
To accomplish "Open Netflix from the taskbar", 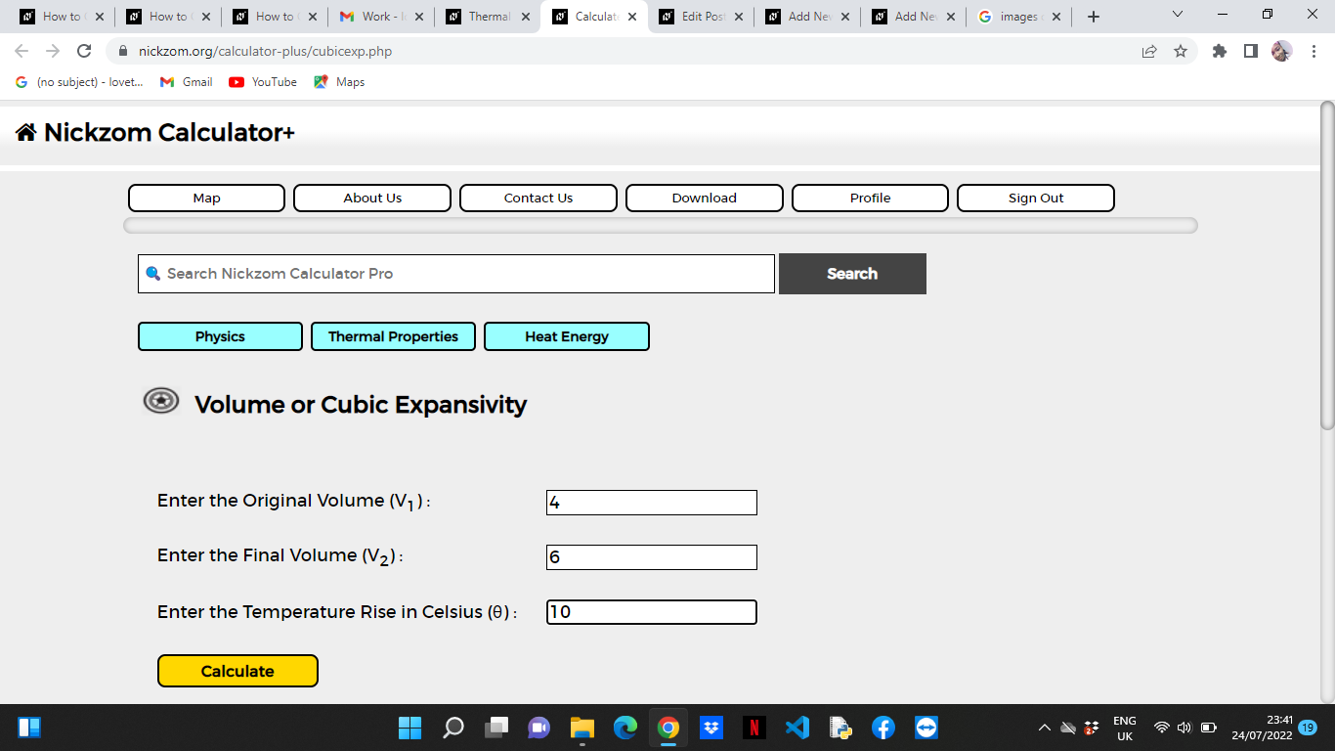I will (754, 728).
